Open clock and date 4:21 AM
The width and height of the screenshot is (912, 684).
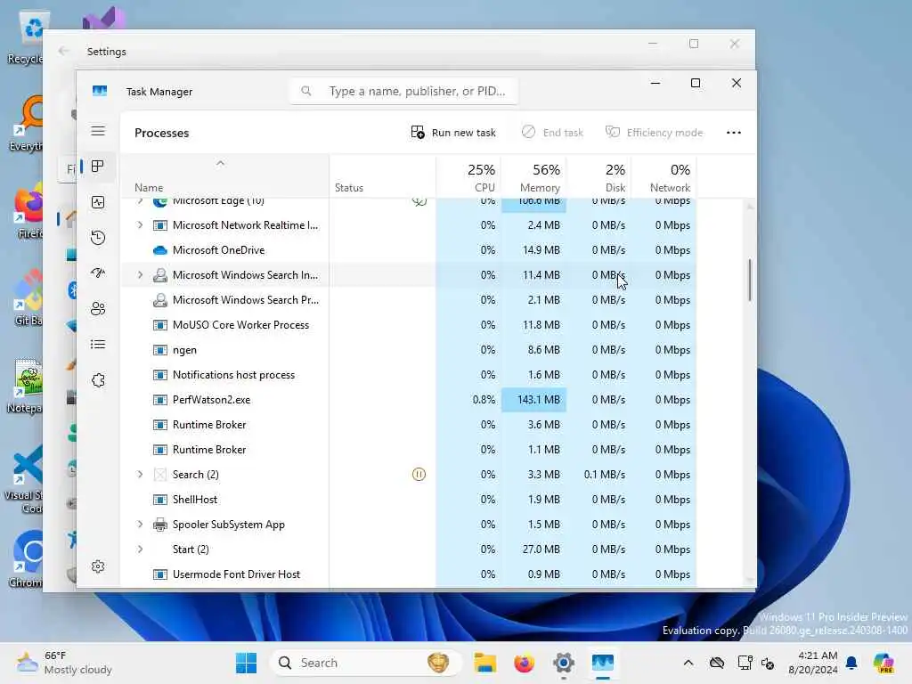coord(812,663)
